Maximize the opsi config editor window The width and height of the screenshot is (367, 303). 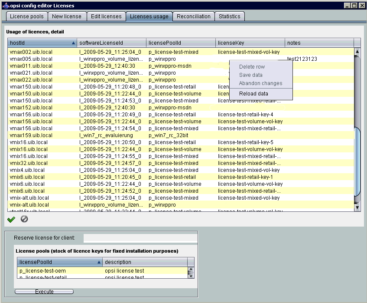(354, 5)
